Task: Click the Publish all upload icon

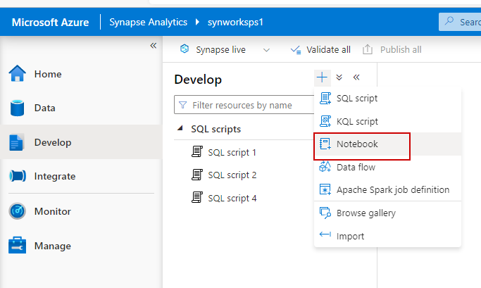Action: pyautogui.click(x=367, y=50)
